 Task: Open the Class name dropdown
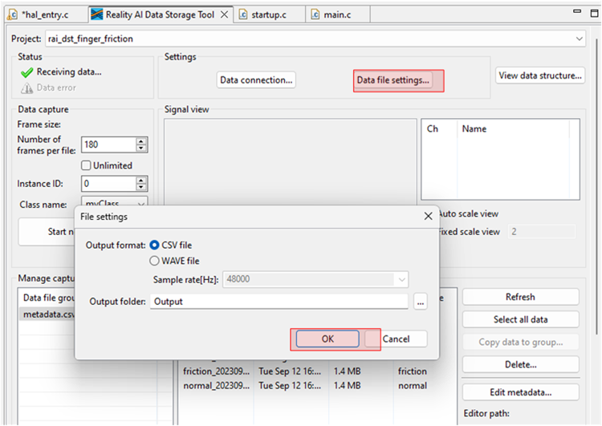click(141, 205)
